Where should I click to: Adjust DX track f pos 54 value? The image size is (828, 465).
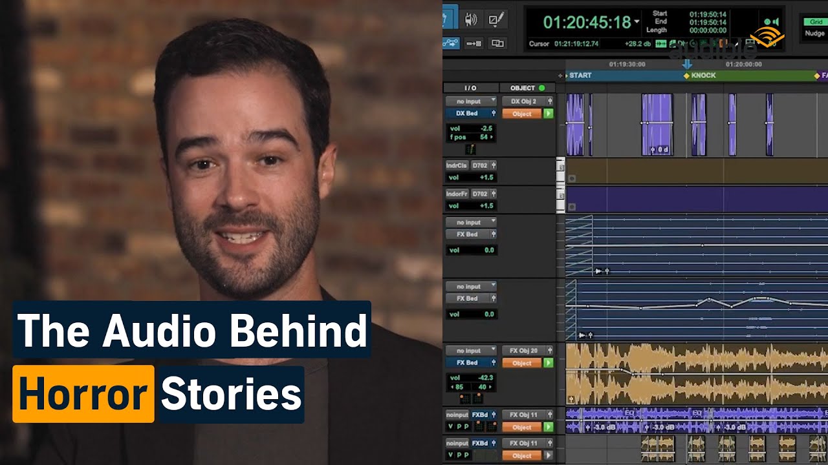tap(484, 138)
